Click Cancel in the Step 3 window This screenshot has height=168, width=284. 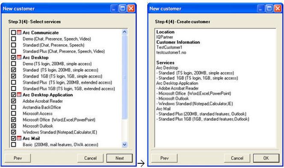pyautogui.click(x=90, y=158)
